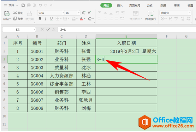Increase decimal places

point(183,19)
